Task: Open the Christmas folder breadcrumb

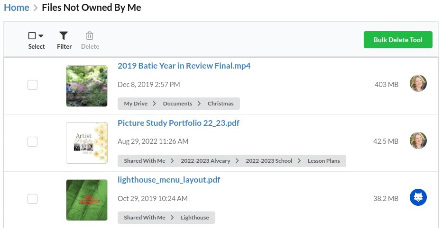Action: [221, 104]
